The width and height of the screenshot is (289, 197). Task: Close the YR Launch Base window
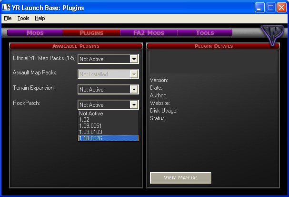[x=281, y=7]
